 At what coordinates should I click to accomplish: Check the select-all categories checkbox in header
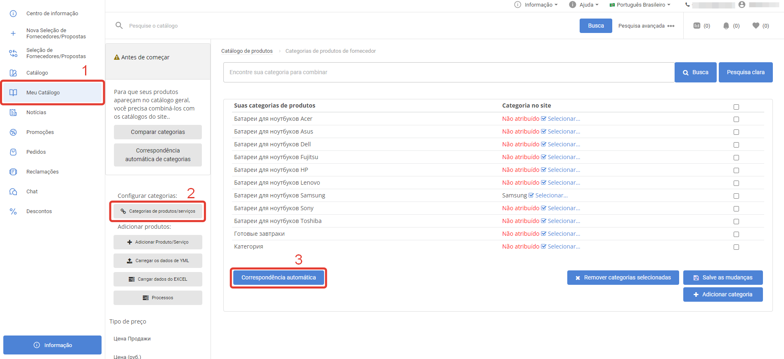[x=736, y=107]
